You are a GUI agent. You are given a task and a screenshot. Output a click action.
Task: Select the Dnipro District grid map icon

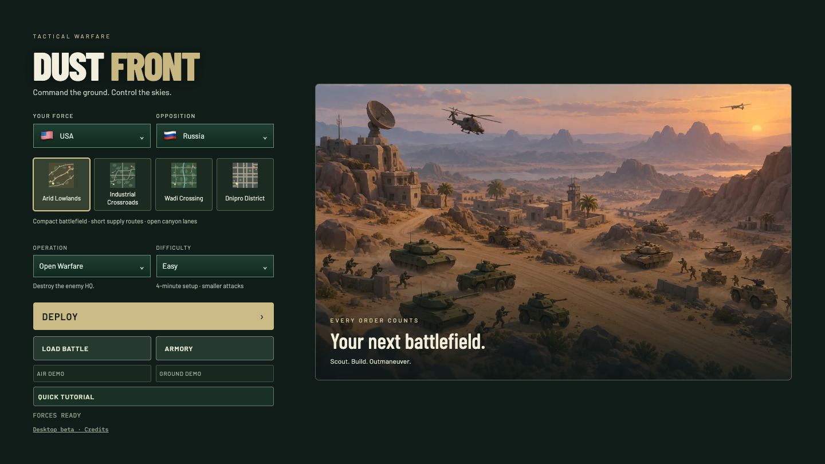tap(245, 175)
